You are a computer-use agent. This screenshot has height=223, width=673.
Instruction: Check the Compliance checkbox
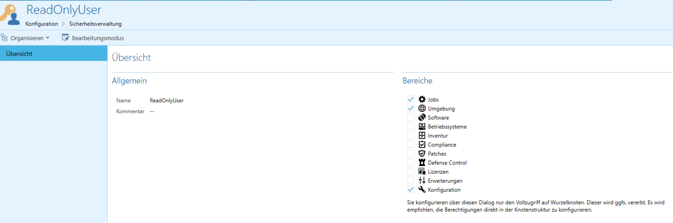pyautogui.click(x=411, y=144)
